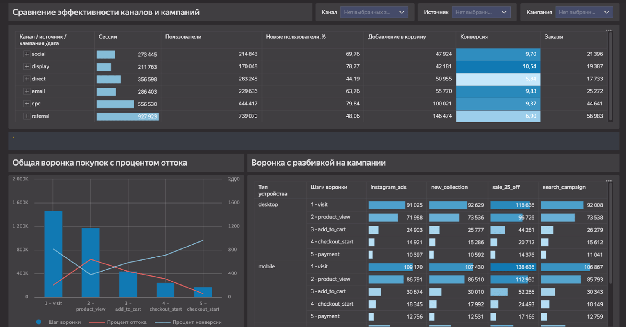The image size is (626, 327).
Task: Click the 'Заказы' column header
Action: coord(554,37)
